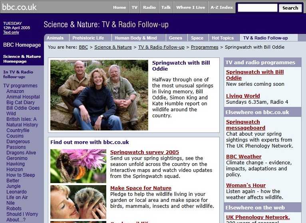Open Dragons Alive link
Viewport: 306px width, 223px height.
(x=21, y=153)
